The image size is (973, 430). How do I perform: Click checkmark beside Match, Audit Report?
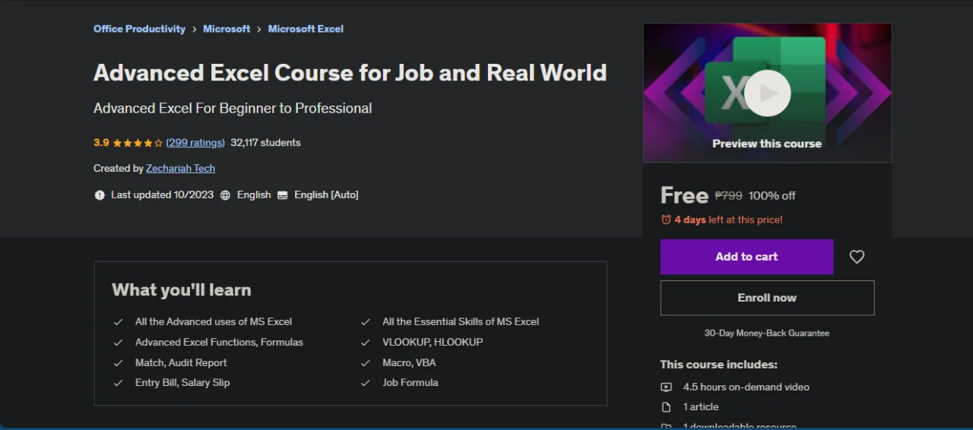118,363
